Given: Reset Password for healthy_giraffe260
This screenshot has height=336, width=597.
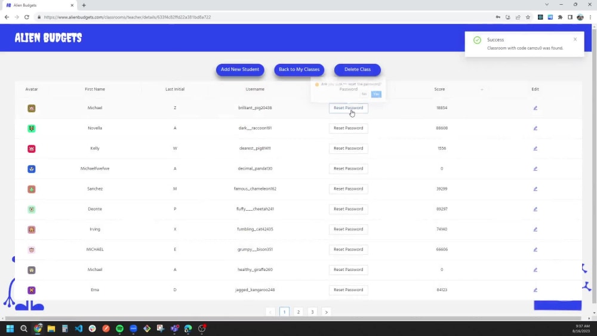Looking at the screenshot, I should click(x=349, y=270).
